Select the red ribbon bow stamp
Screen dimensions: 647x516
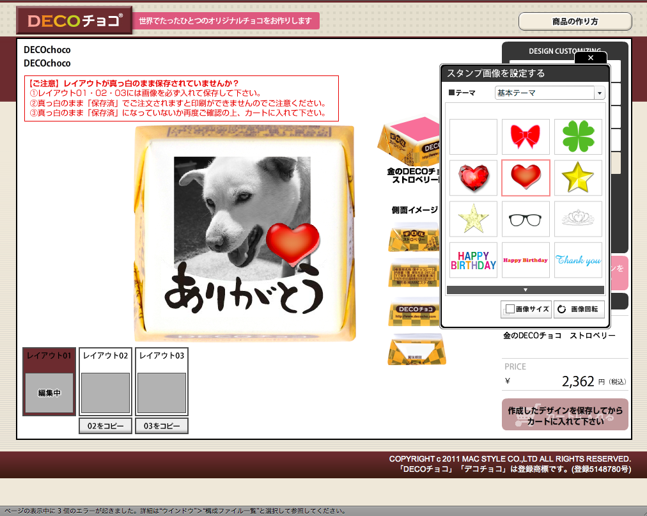[x=526, y=137]
